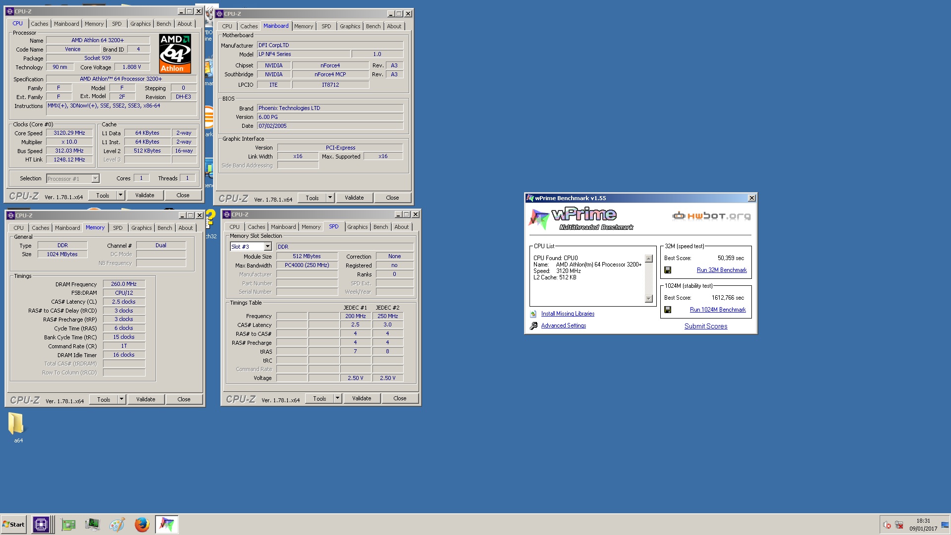This screenshot has height=535, width=951.
Task: Expand the Tools arrow in SPD window
Action: tap(337, 398)
